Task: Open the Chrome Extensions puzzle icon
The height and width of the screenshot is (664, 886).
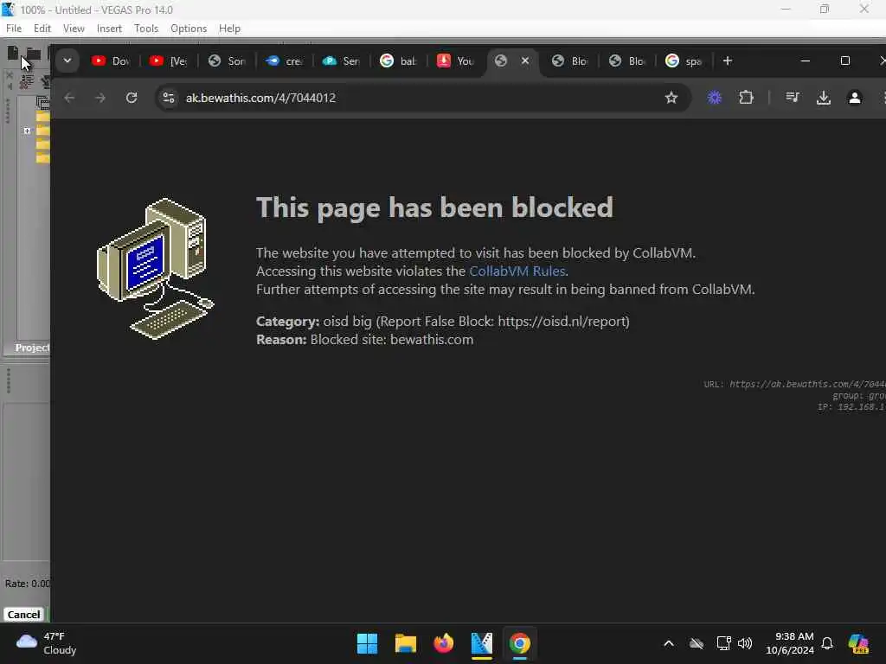Action: (x=746, y=98)
